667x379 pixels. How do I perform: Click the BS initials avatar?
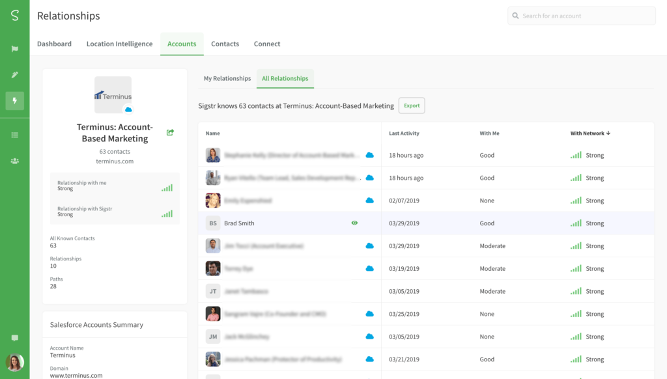(213, 223)
